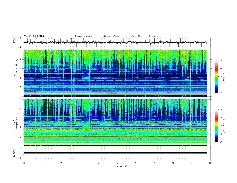237x183 pixels.
Task: Click the bright 4 kHz patch in ch.1 spectrogram
Action: click(x=86, y=78)
